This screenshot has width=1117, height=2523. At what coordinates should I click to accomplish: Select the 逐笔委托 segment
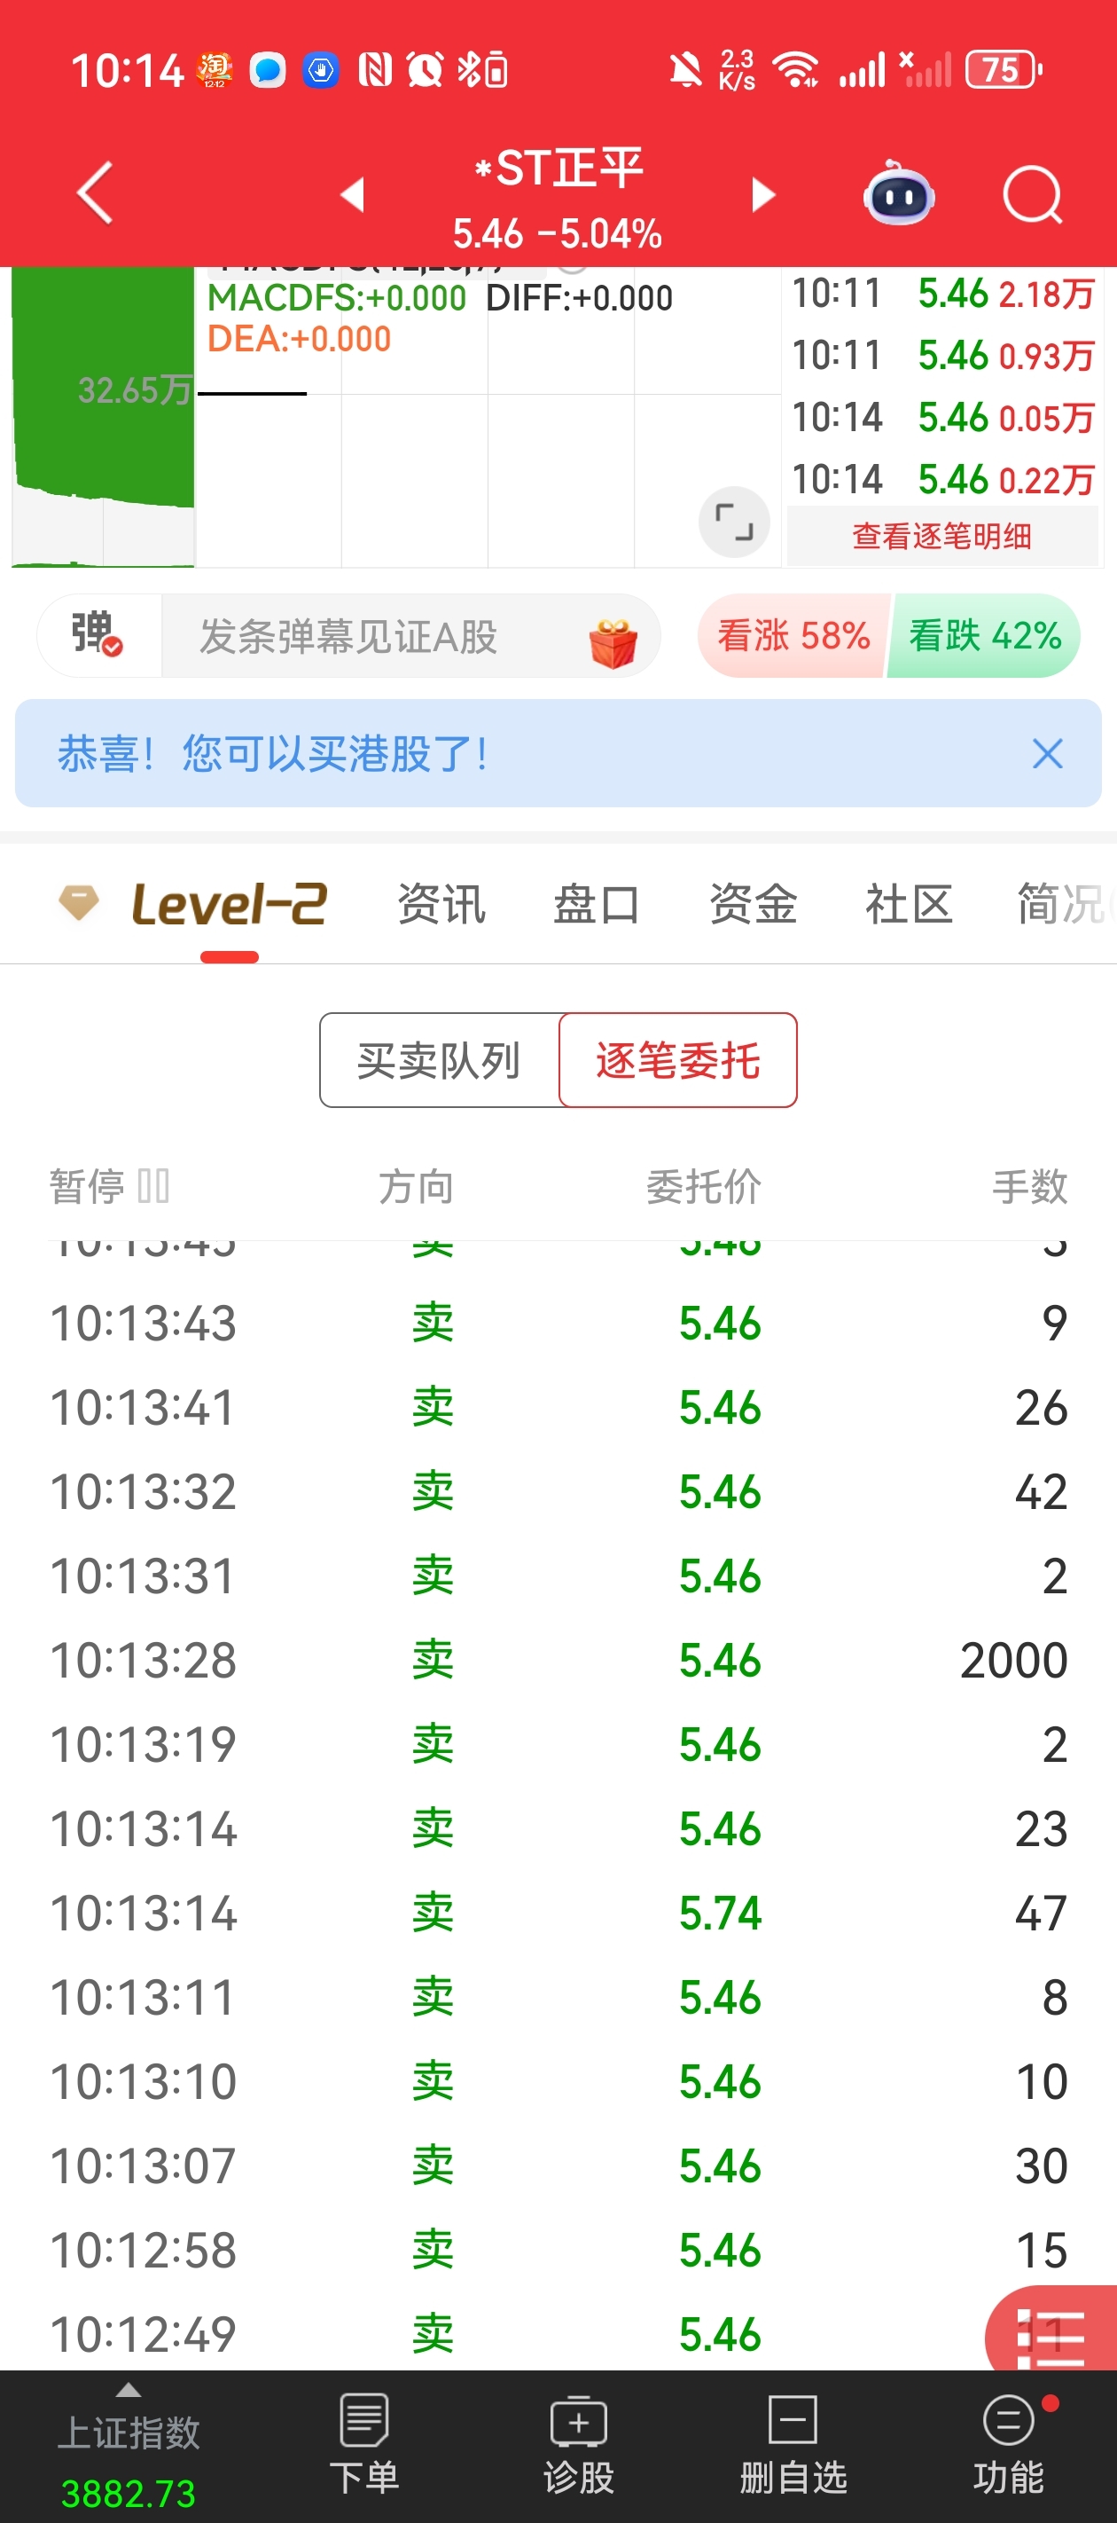point(677,1060)
